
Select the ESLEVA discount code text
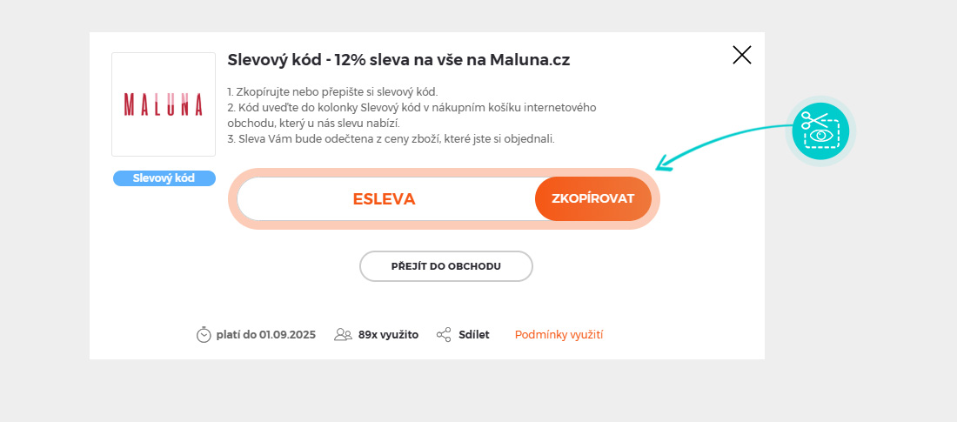[384, 199]
